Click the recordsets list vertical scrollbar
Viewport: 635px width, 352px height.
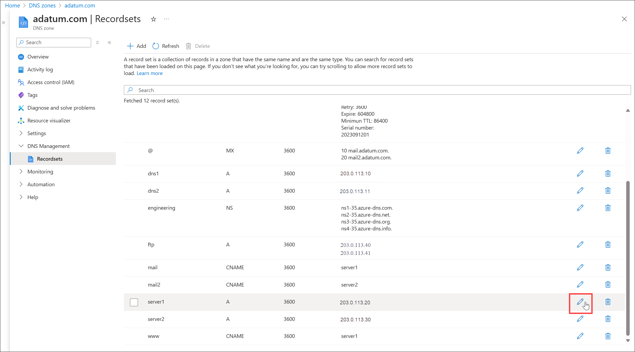pos(628,258)
